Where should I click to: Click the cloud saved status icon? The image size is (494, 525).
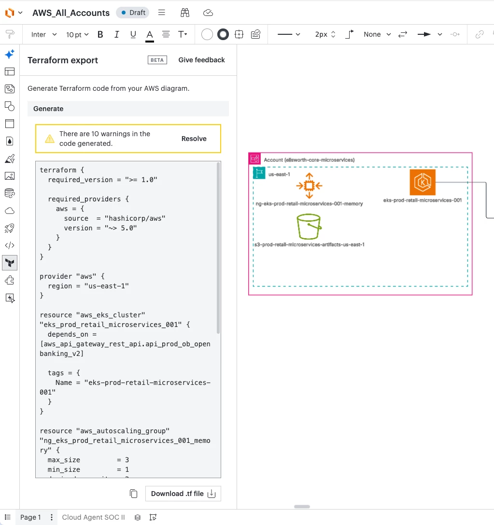coord(208,13)
